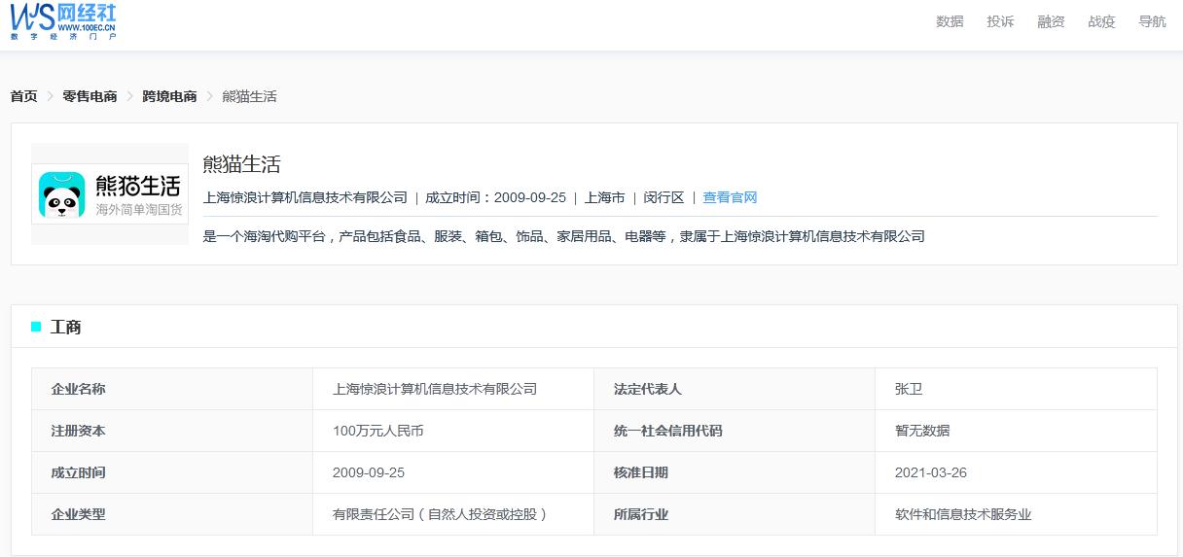
Task: Click the 熊猫生活 breadcrumb item
Action: click(249, 96)
